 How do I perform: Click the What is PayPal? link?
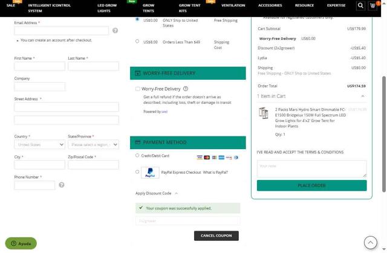pyautogui.click(x=215, y=173)
